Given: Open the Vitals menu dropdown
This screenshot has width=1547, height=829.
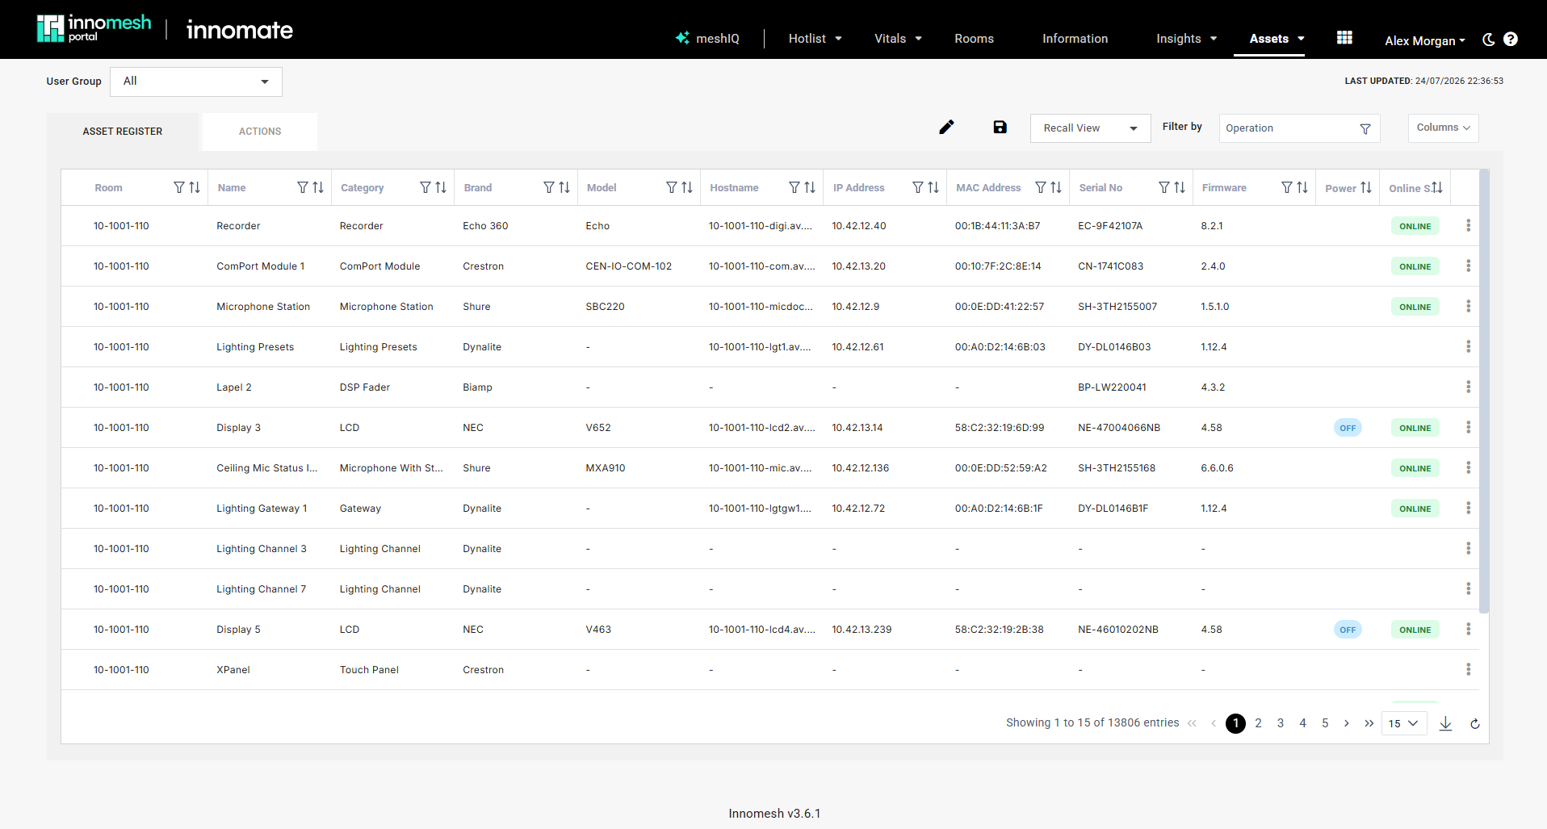Looking at the screenshot, I should tap(898, 39).
